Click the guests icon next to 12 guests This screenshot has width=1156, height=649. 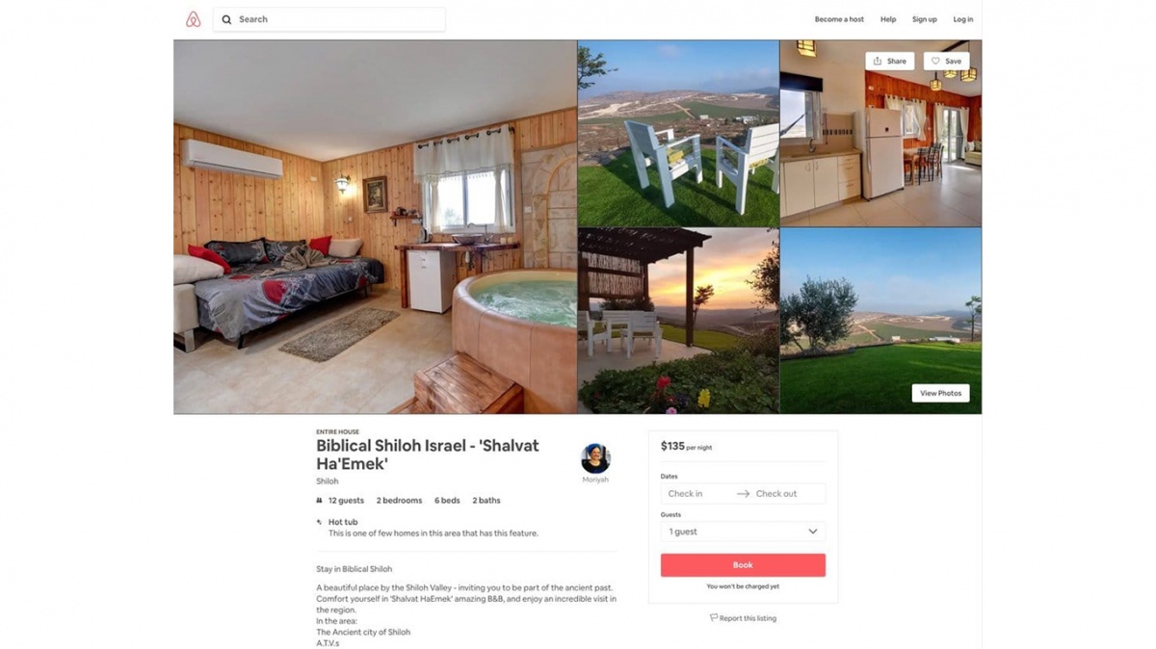pos(320,501)
